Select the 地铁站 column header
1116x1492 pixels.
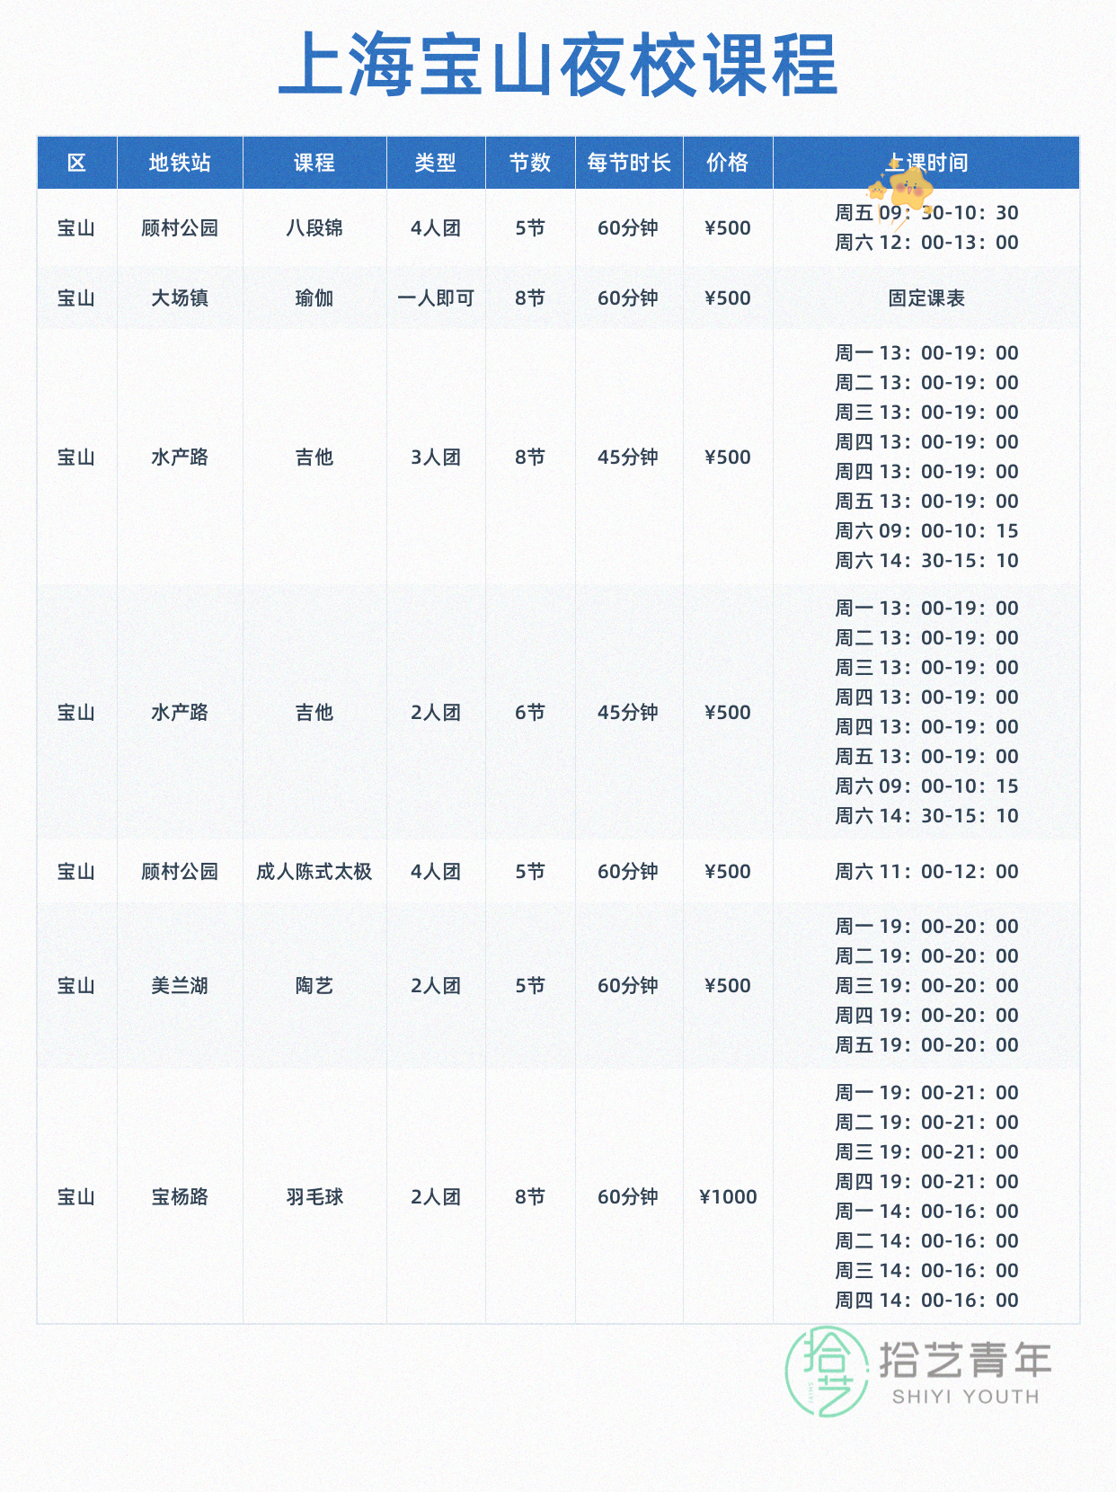click(x=180, y=163)
